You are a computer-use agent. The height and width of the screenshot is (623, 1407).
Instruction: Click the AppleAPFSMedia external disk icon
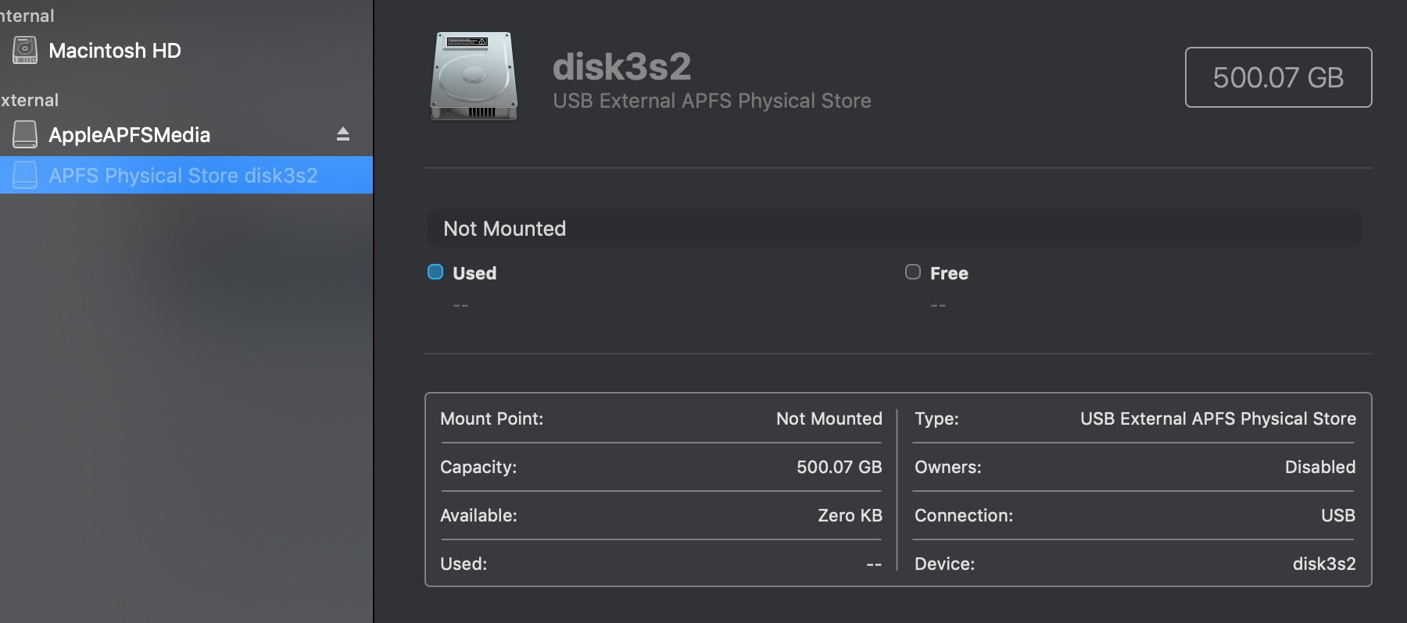pos(25,134)
